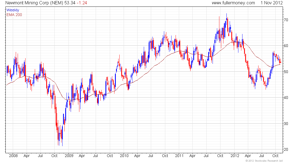Click the Stockcube Research Ltd copyright text
The width and height of the screenshot is (299, 163).
point(264,161)
